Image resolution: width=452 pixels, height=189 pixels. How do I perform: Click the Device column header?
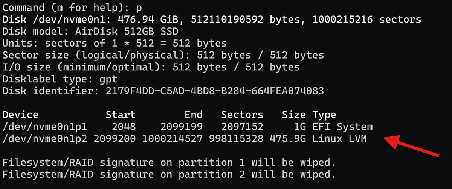pyautogui.click(x=20, y=115)
